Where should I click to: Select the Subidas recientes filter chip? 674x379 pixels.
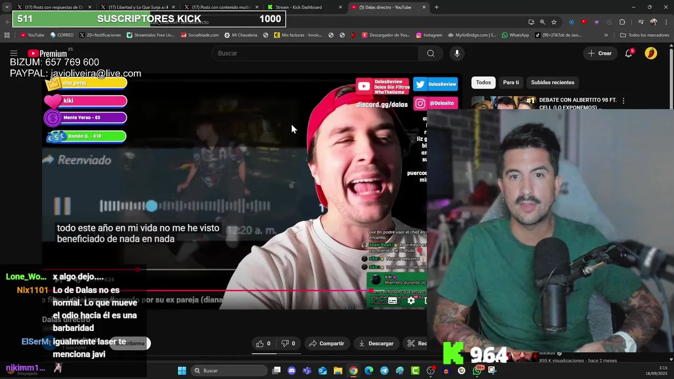click(x=552, y=82)
